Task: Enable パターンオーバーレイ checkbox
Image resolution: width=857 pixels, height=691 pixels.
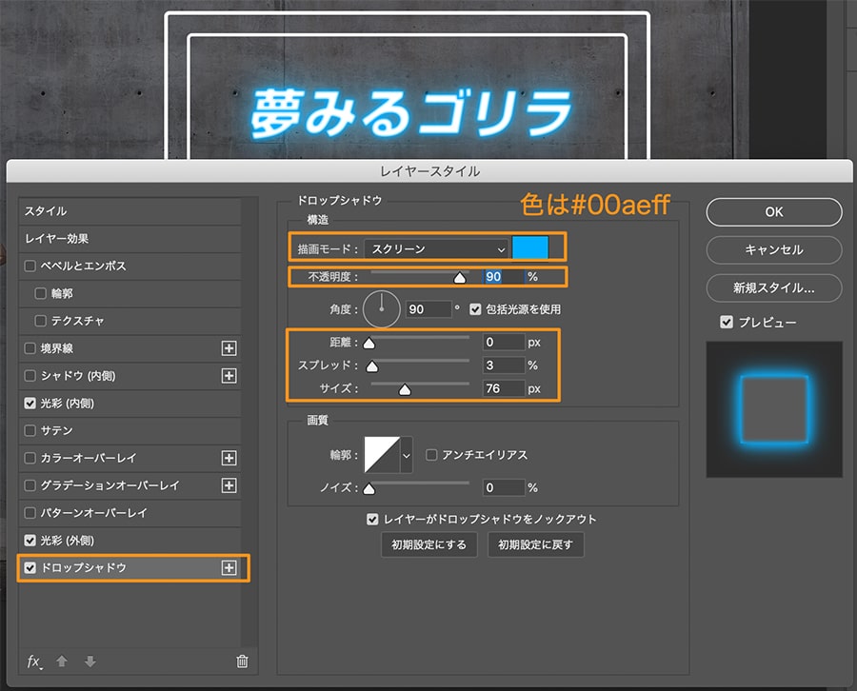Action: pos(30,513)
